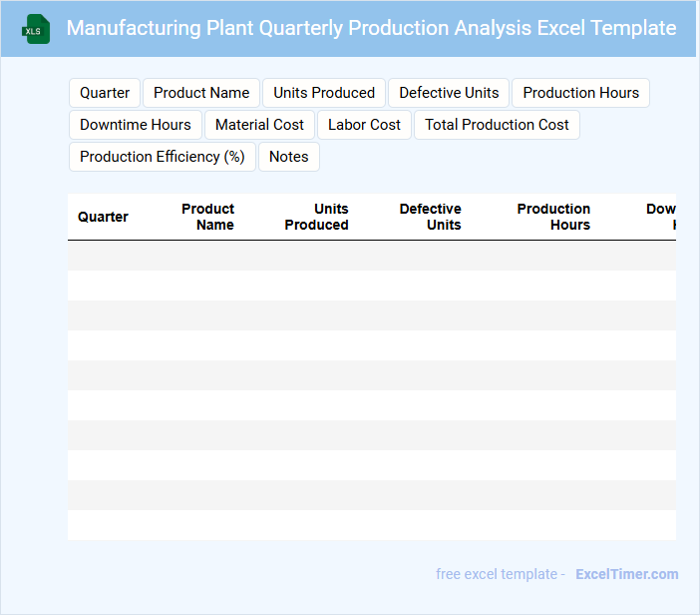Click the Labor Cost tag
700x615 pixels.
click(x=364, y=125)
